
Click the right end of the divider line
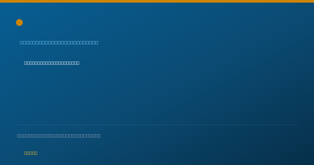coord(297,125)
